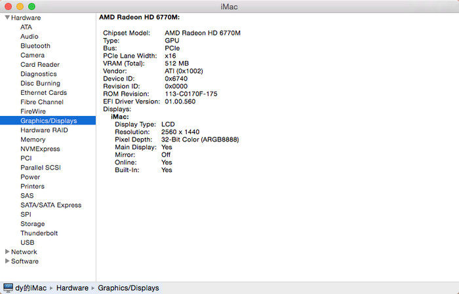Click the Online value Yes
The width and height of the screenshot is (459, 294).
click(x=167, y=162)
